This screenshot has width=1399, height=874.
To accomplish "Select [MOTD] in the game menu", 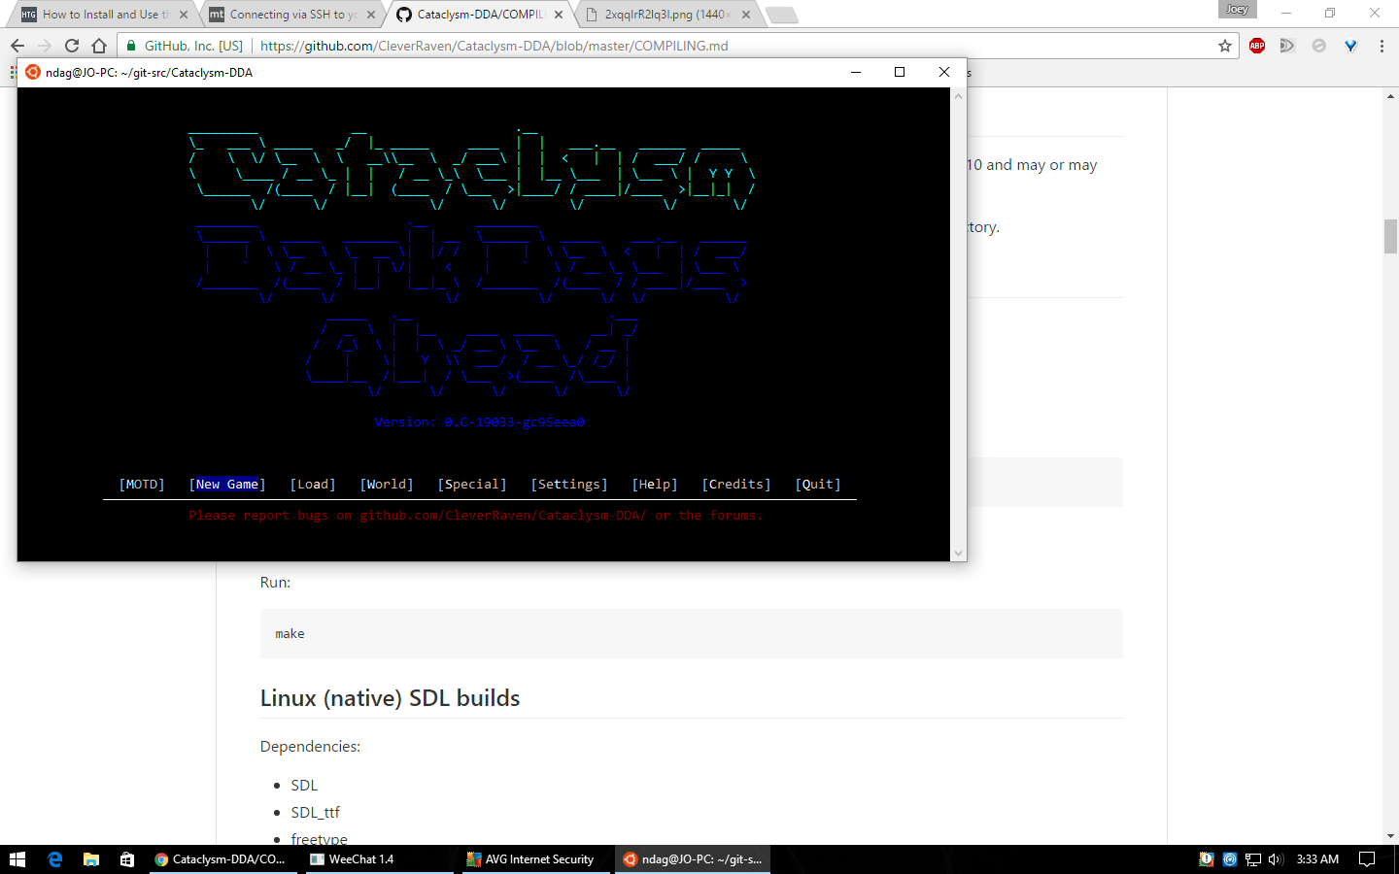I will (142, 485).
